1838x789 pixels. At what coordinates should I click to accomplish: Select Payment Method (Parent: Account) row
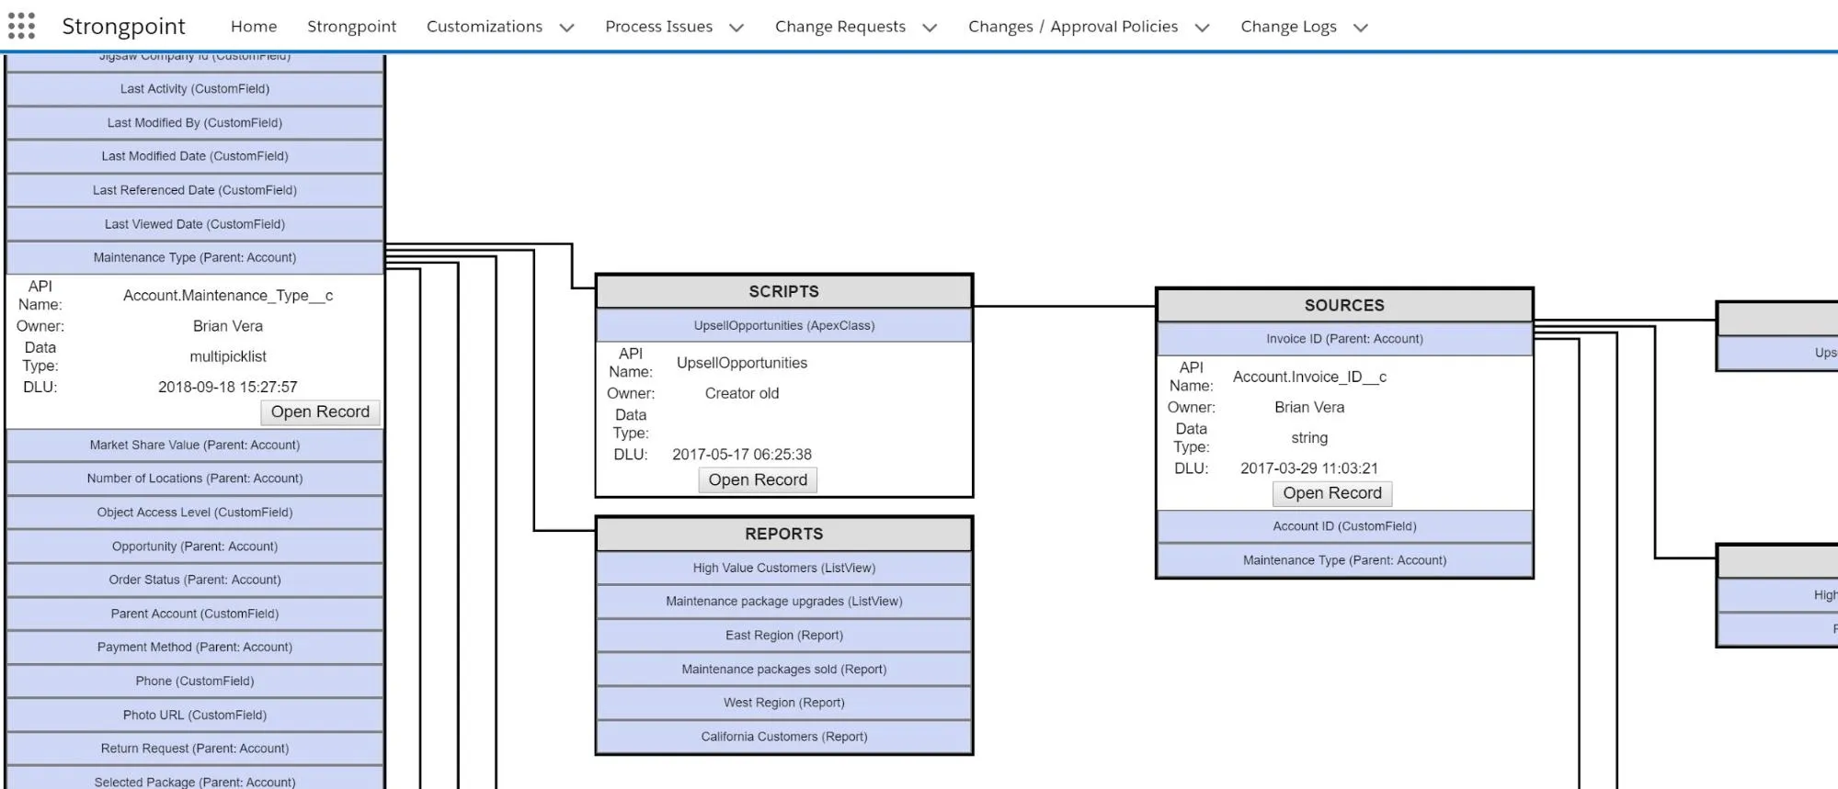pos(195,648)
